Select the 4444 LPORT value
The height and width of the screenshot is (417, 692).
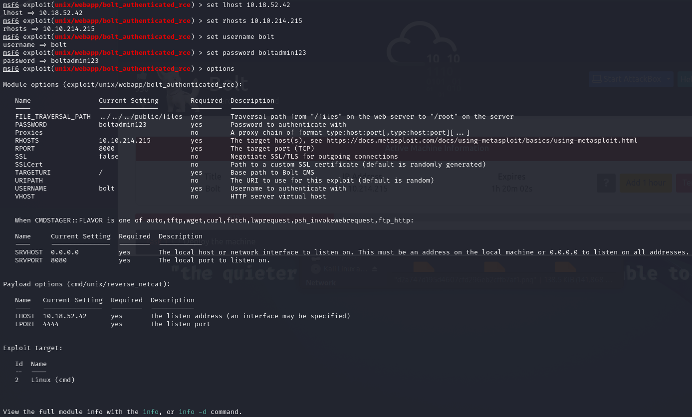[x=51, y=324]
